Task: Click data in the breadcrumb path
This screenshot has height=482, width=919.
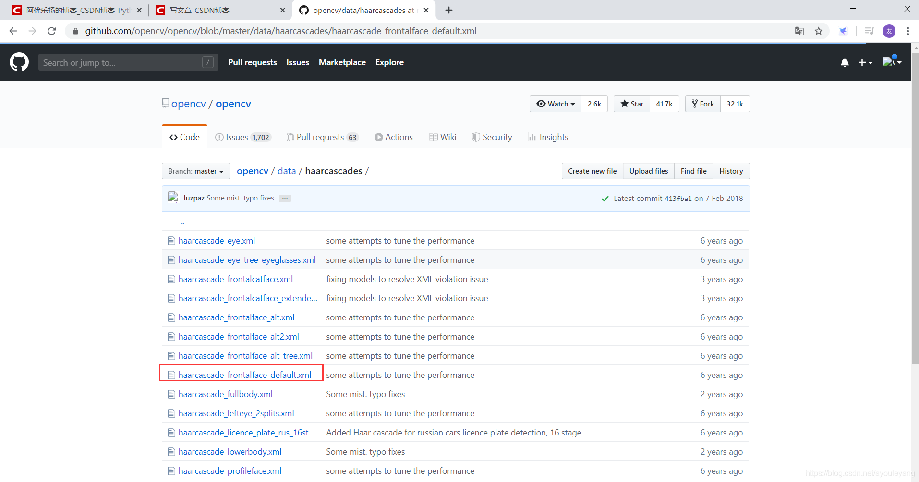Action: coord(287,171)
